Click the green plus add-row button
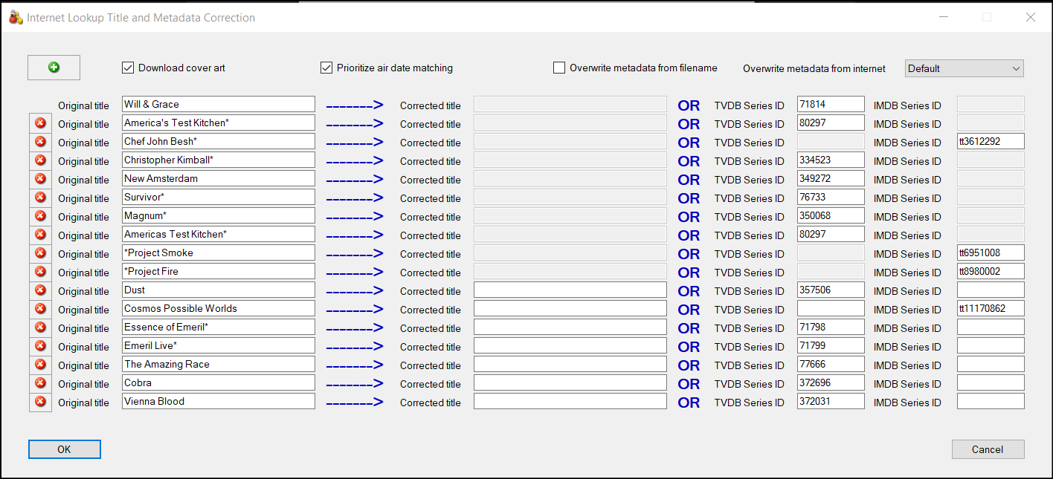The height and width of the screenshot is (479, 1053). point(54,68)
